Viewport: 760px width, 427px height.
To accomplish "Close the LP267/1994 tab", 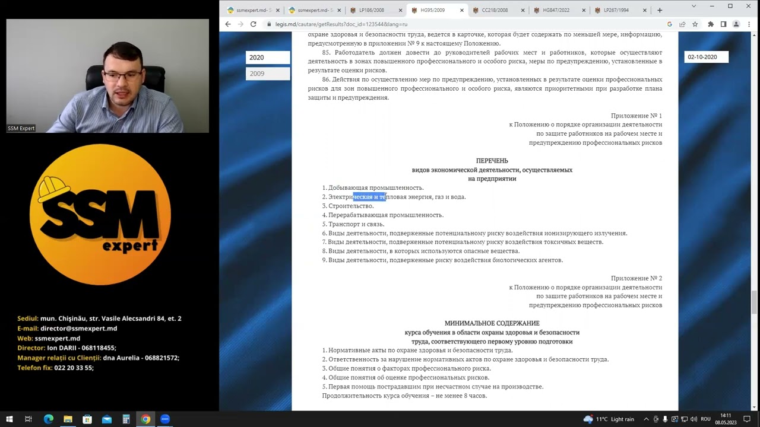I will 645,10.
